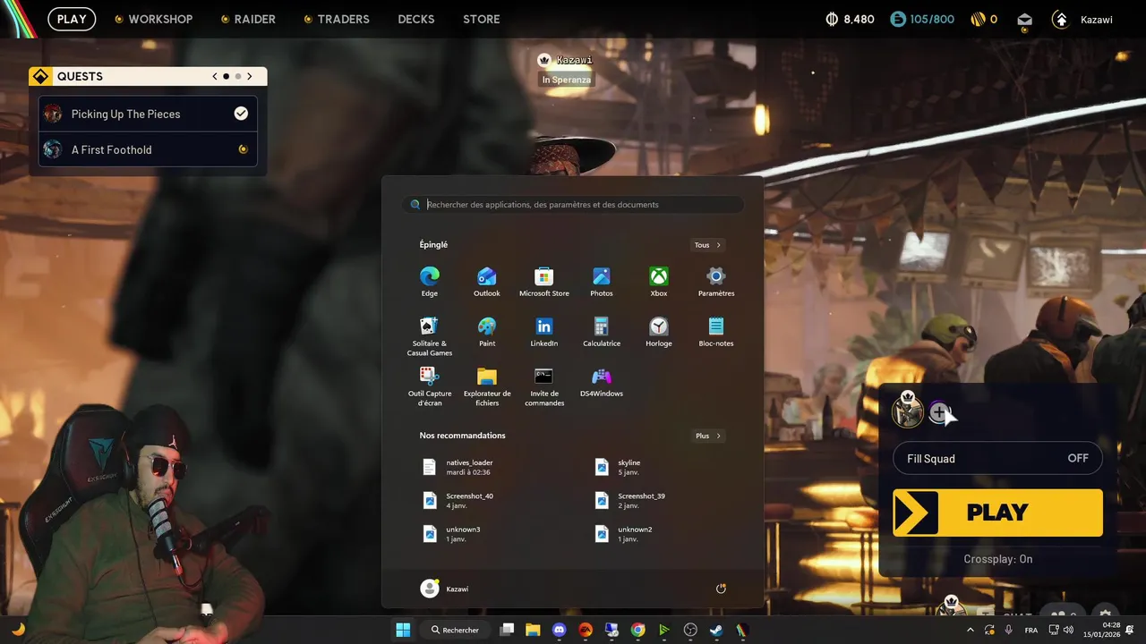Screen dimensions: 1146x644
Task: Go to the previous quests page arrow
Action: (215, 76)
